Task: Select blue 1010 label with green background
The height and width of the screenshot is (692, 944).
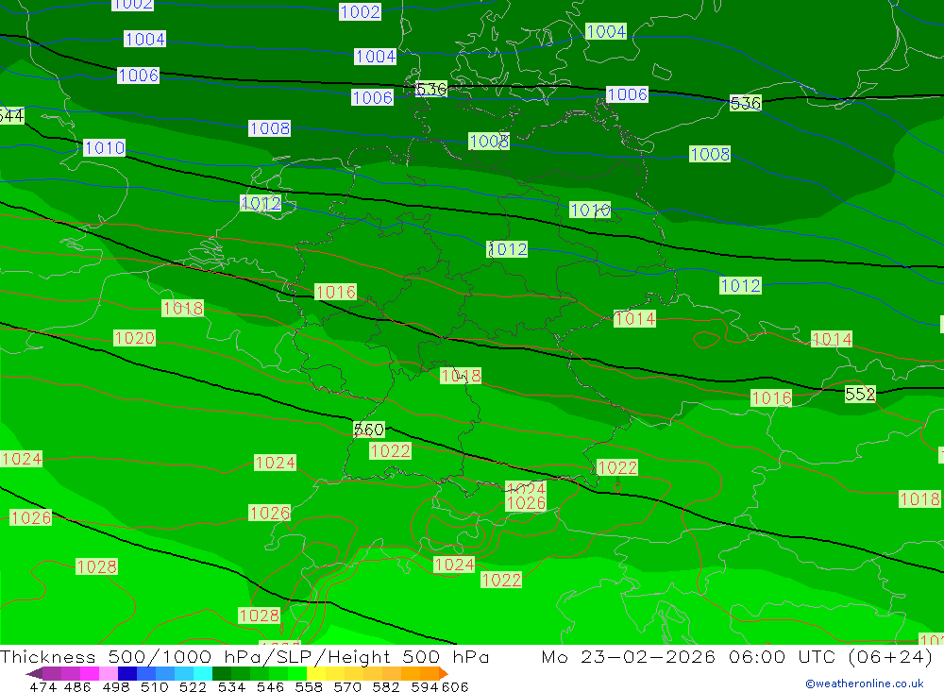Action: pos(590,210)
